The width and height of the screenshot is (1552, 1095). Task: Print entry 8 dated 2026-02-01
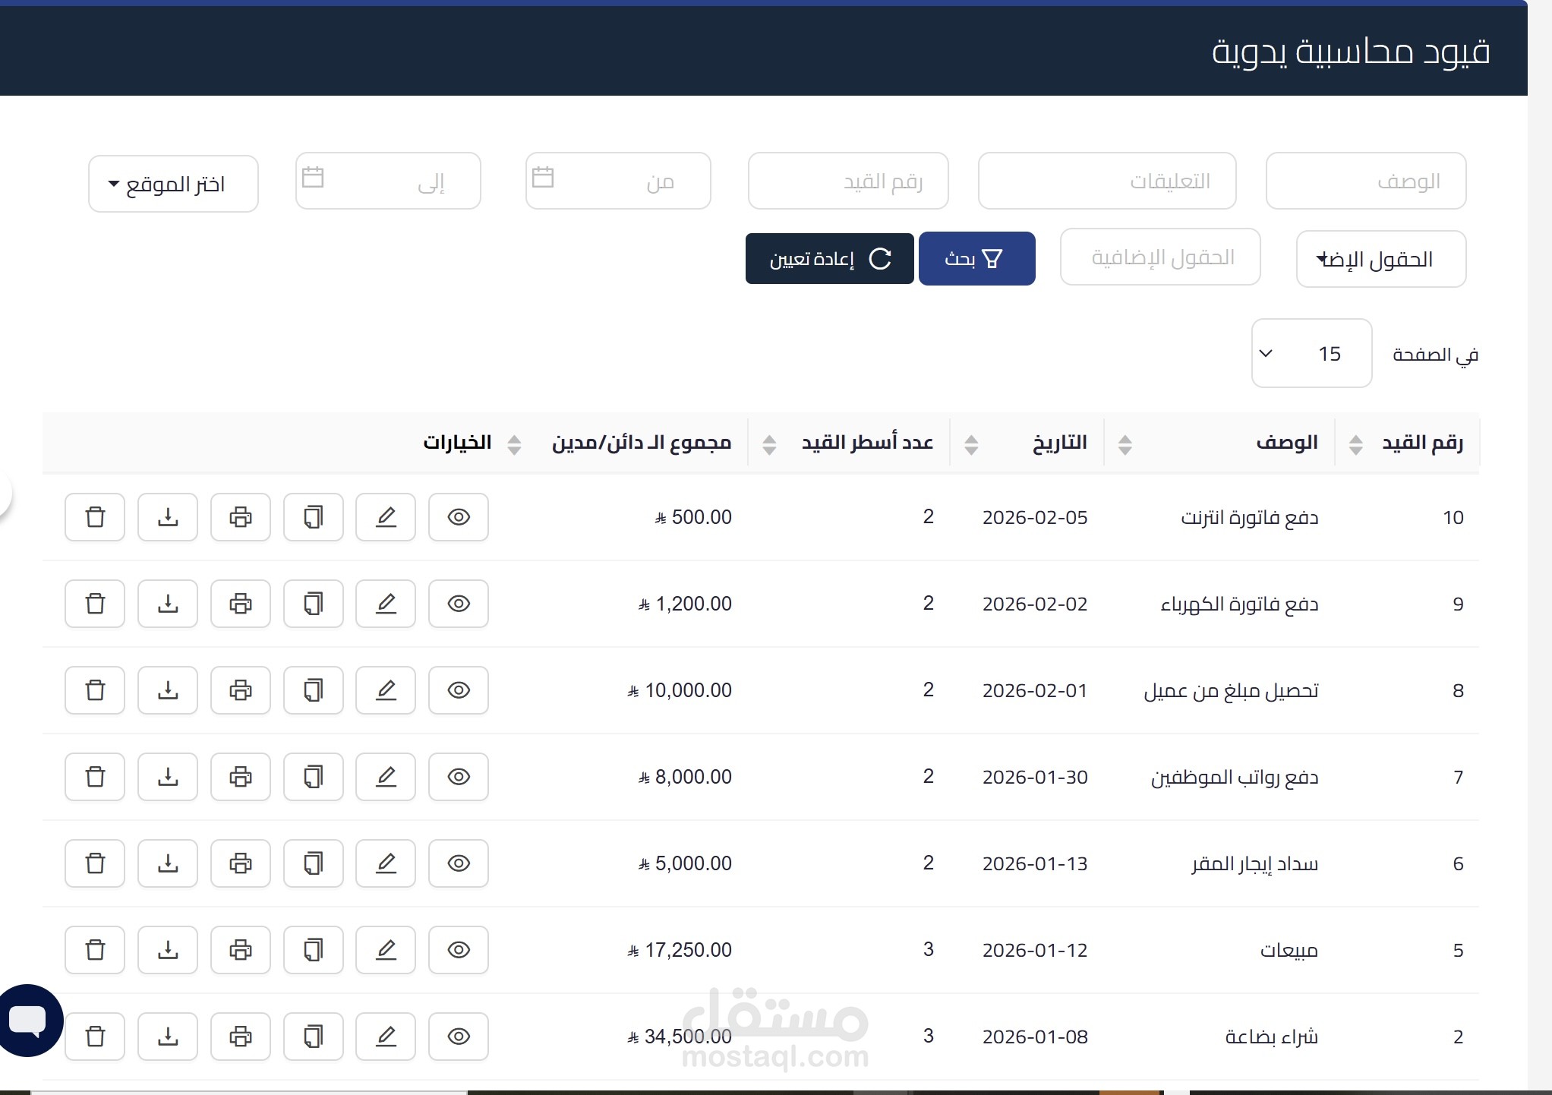click(241, 690)
